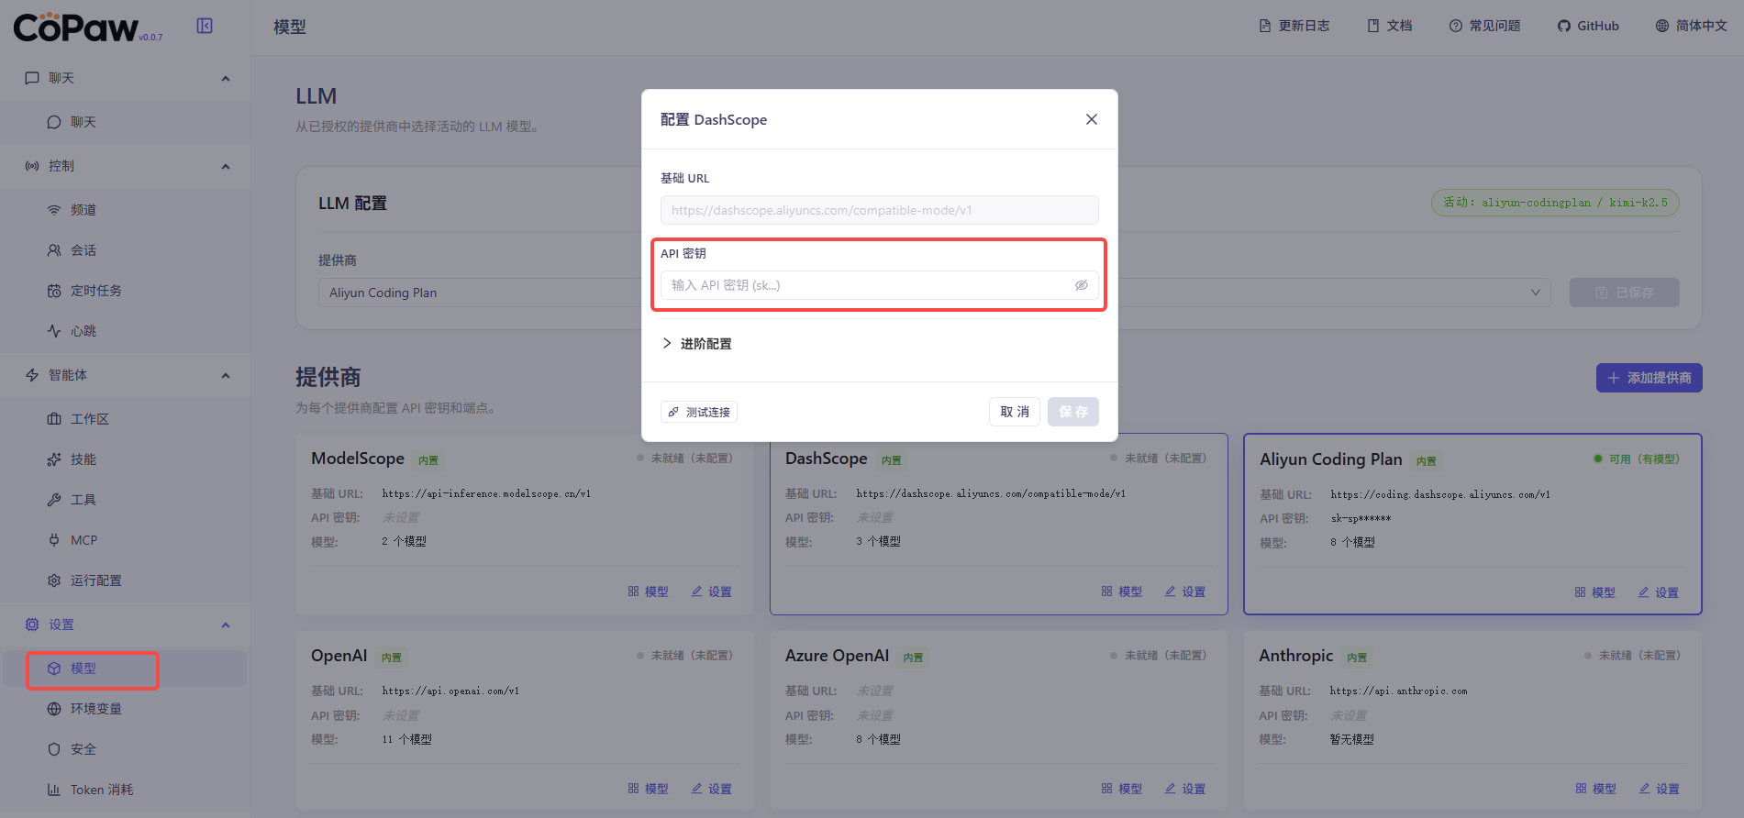Open 安全 in the sidebar

[x=125, y=749]
